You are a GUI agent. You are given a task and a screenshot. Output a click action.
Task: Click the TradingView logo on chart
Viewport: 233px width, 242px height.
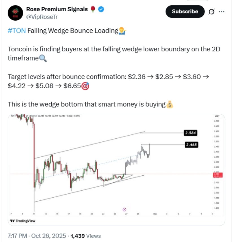coord(22,221)
